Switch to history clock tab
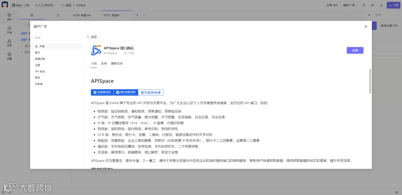 click(58, 15)
